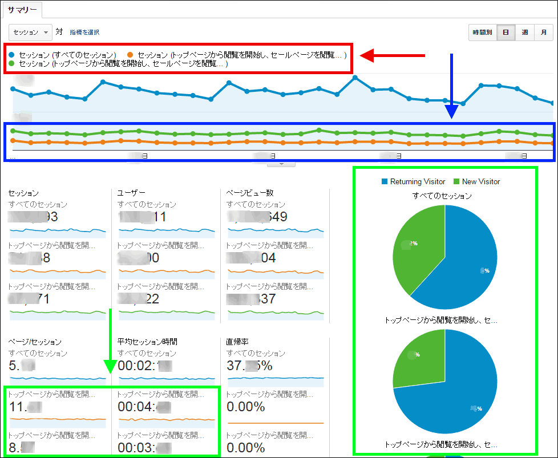This screenshot has width=558, height=458.
Task: Open the セッション metric dropdown
Action: [30, 33]
